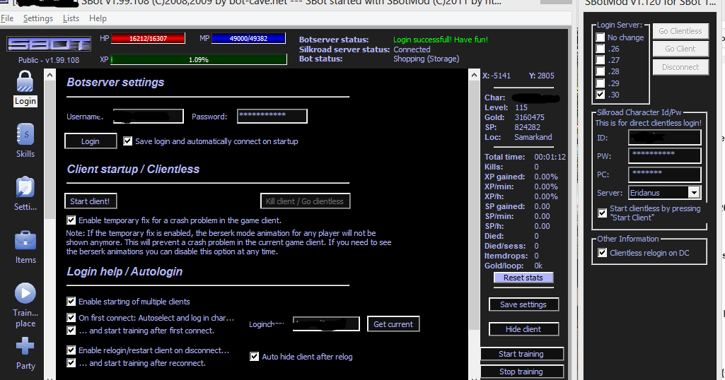Open the Settings menu
This screenshot has height=380, width=725.
(x=38, y=18)
